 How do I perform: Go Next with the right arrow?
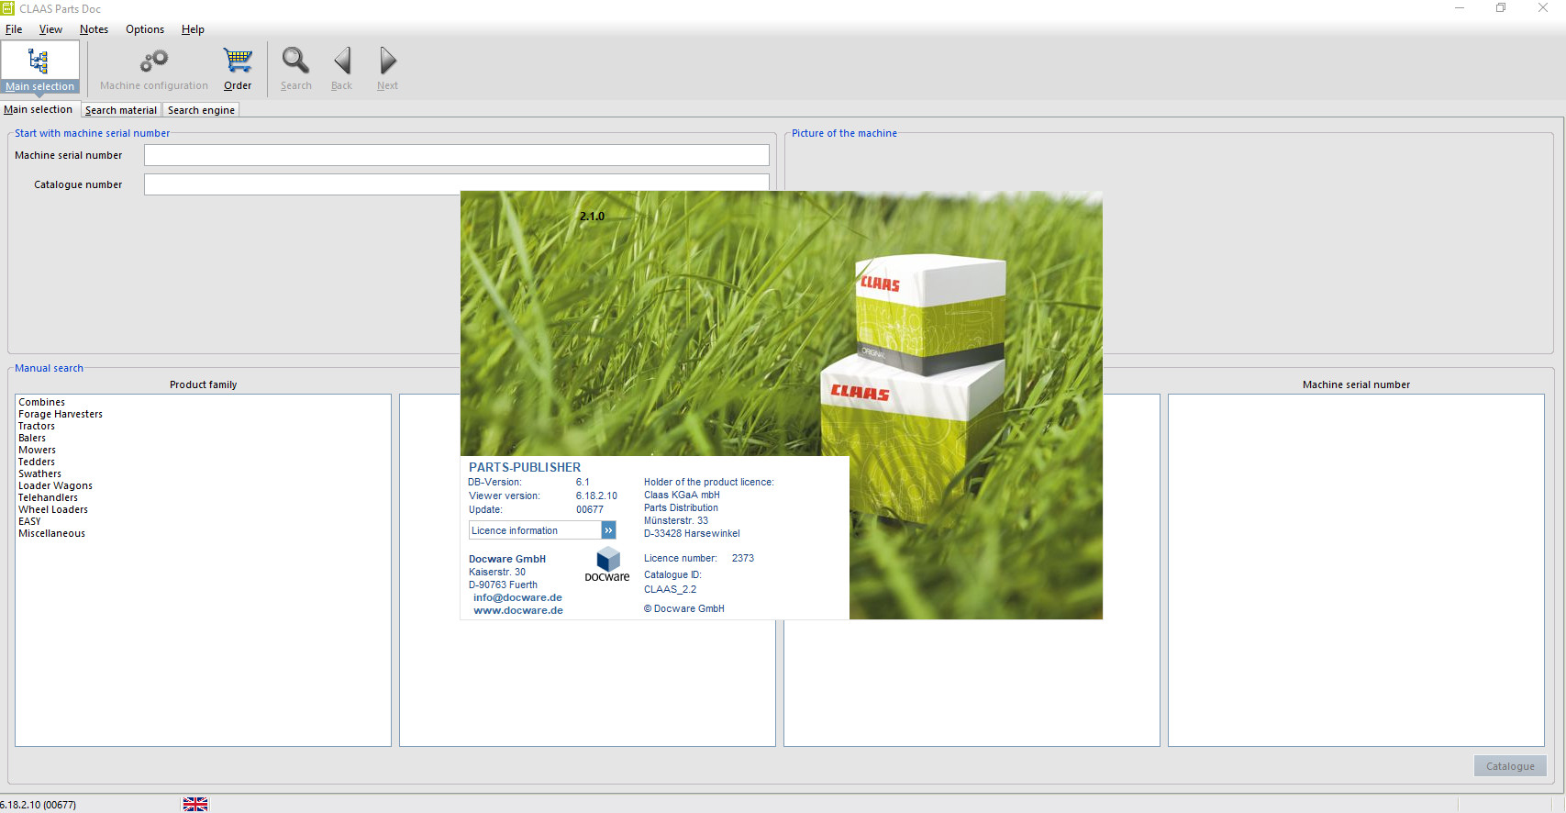[x=388, y=61]
